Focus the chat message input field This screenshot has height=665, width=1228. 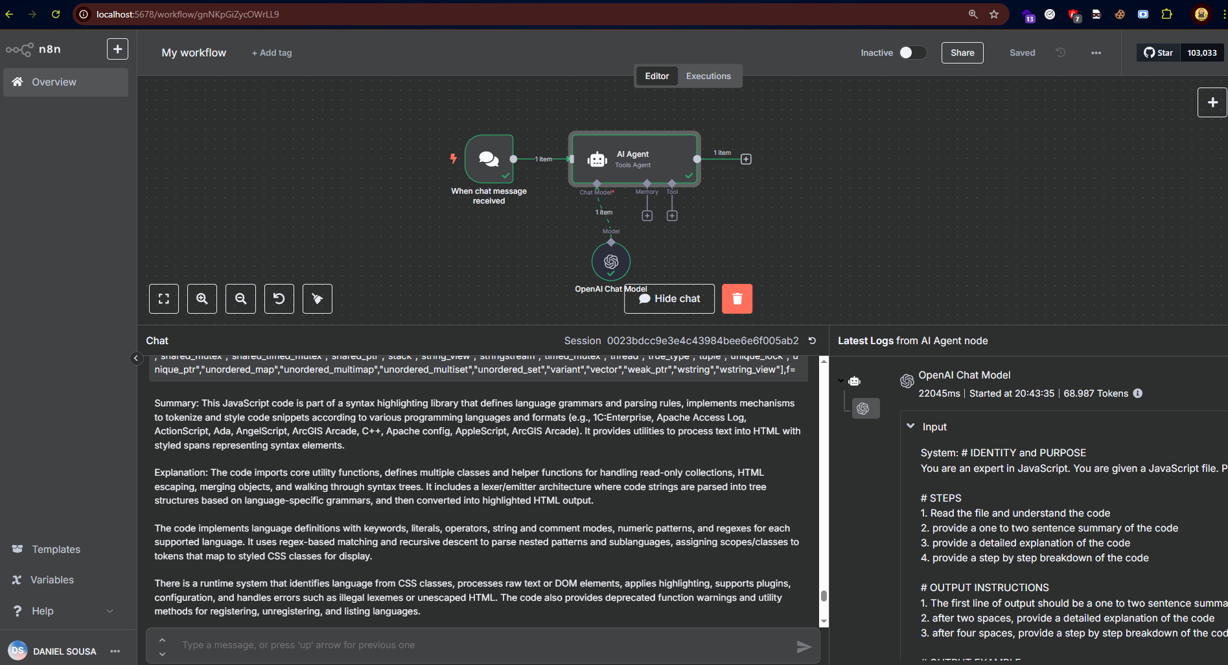pos(480,645)
